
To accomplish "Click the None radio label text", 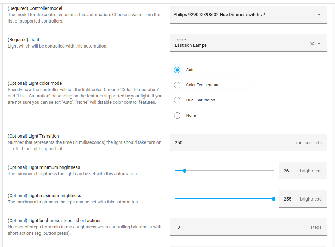I will [x=191, y=115].
